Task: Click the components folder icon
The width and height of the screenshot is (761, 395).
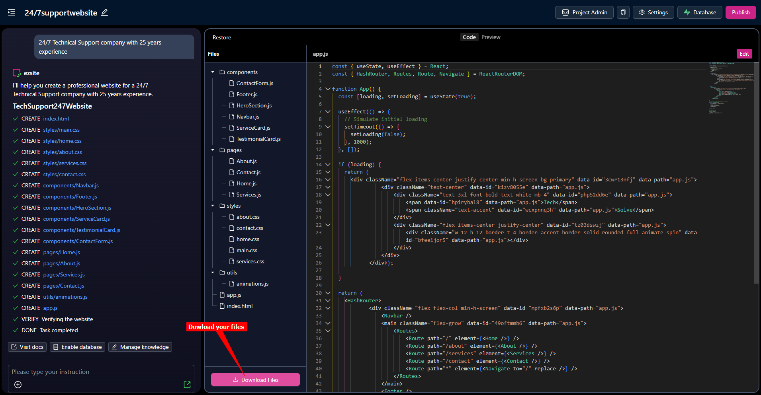Action: 222,72
